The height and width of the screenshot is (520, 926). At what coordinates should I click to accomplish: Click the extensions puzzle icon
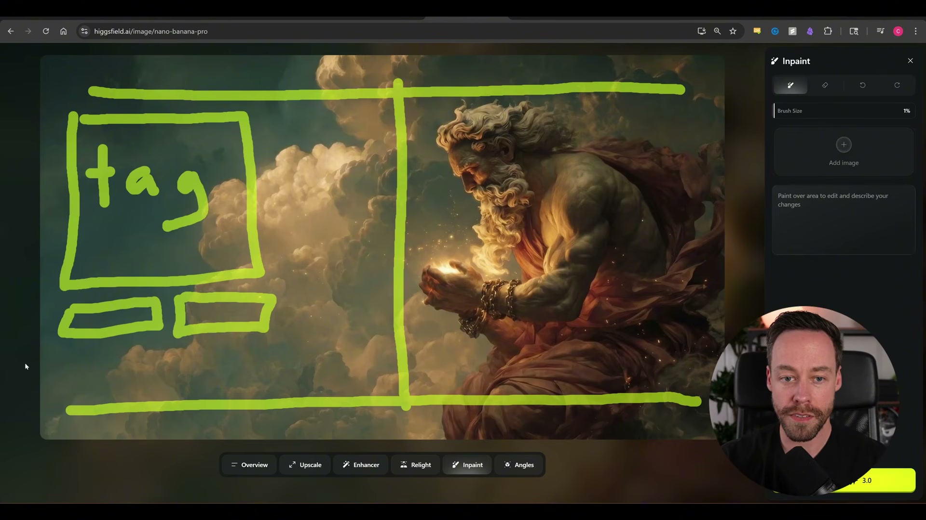point(828,31)
